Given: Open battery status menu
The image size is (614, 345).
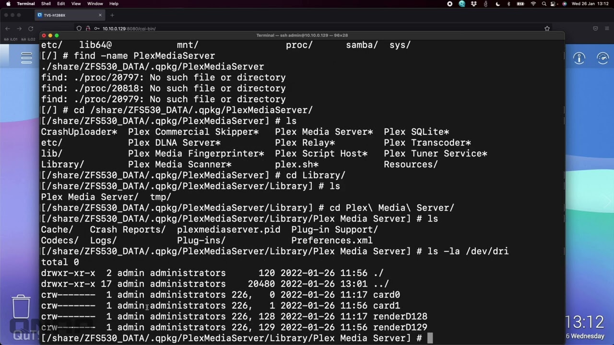Looking at the screenshot, I should (x=520, y=4).
